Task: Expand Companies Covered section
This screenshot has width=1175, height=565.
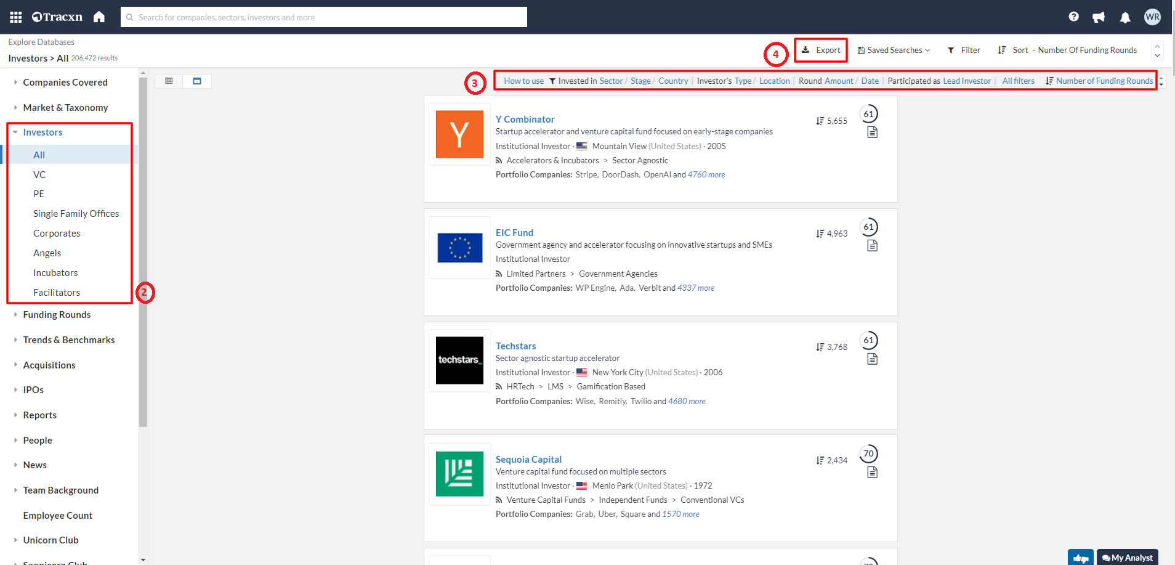Action: [65, 82]
